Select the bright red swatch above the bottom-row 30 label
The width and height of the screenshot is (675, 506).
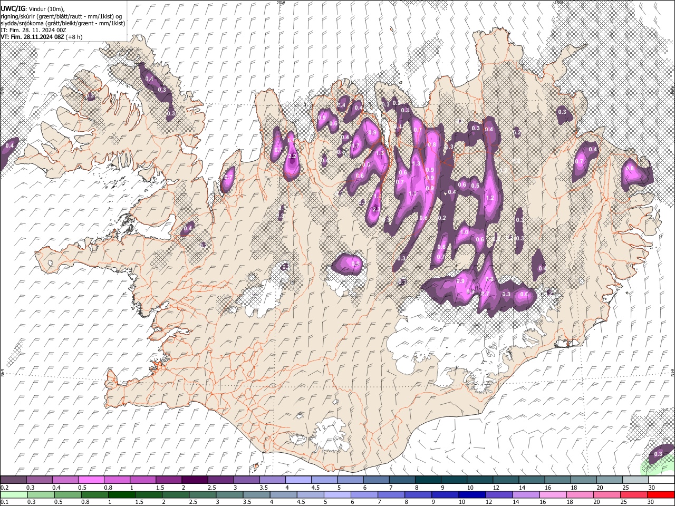661,494
